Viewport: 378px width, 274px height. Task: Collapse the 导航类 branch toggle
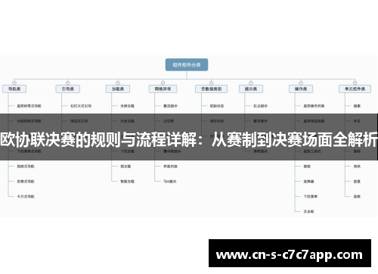14,83
